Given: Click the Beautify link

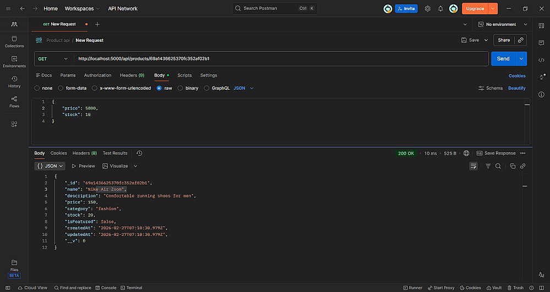Looking at the screenshot, I should click(x=516, y=88).
